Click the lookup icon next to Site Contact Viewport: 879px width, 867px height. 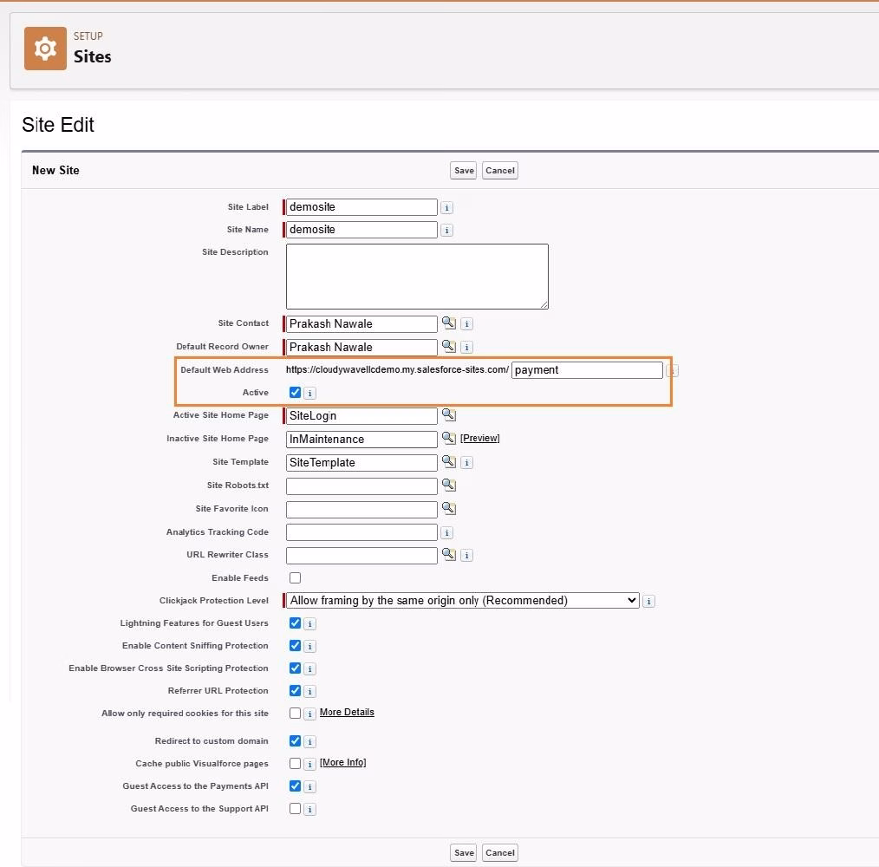pos(448,323)
